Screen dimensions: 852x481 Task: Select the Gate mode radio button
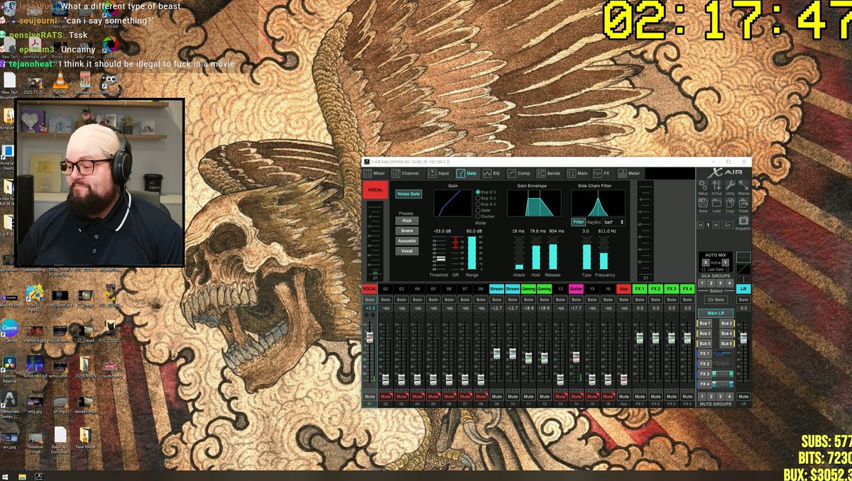479,210
